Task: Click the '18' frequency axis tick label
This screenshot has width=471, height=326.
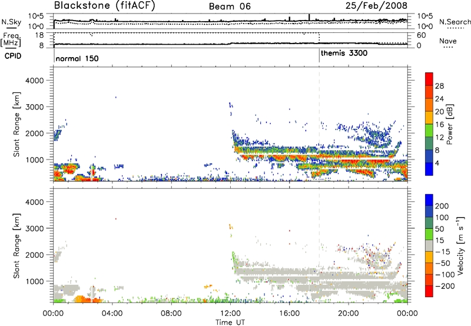Action: [x=39, y=35]
